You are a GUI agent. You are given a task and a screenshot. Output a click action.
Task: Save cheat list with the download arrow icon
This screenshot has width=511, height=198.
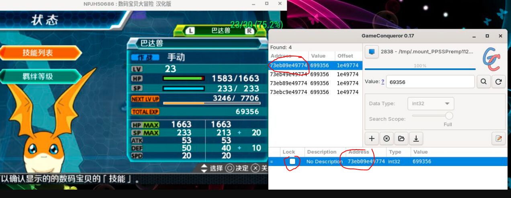click(416, 138)
